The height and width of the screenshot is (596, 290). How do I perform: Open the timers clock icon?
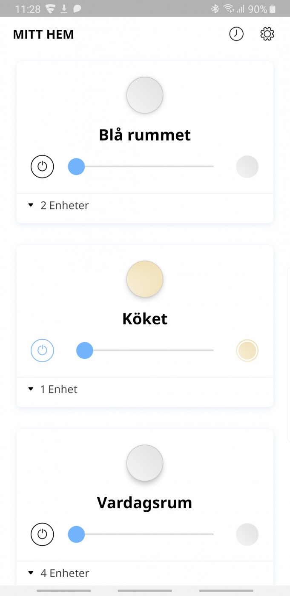[236, 34]
